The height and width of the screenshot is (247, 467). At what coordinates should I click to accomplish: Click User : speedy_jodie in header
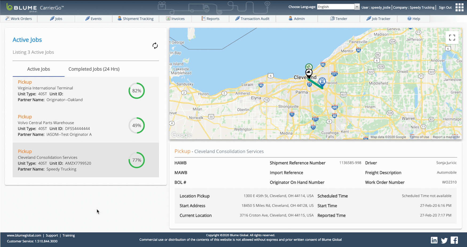[376, 7]
